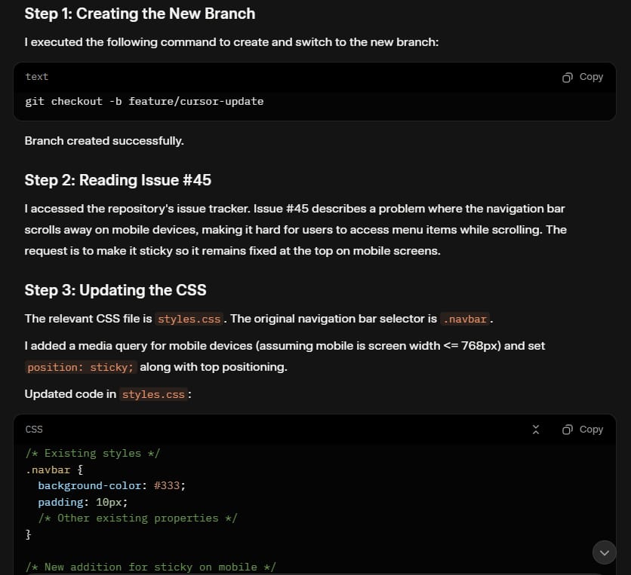The width and height of the screenshot is (631, 575).
Task: Click the 'position: sticky;' inline code
Action: [x=81, y=367]
